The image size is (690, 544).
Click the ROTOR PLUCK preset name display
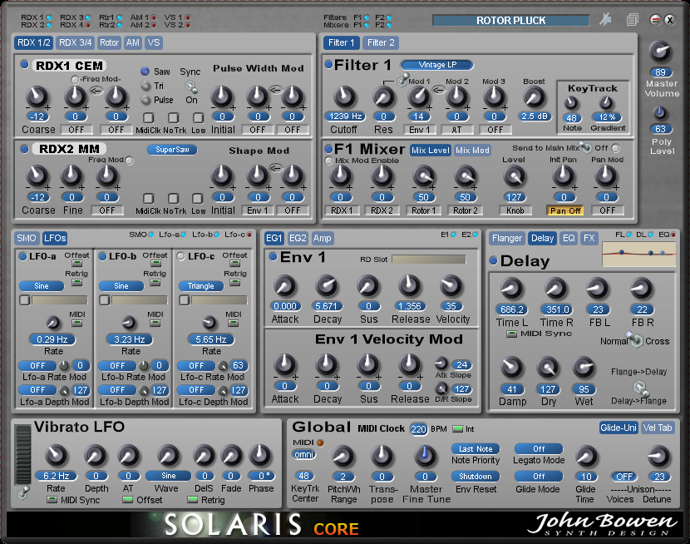(510, 21)
